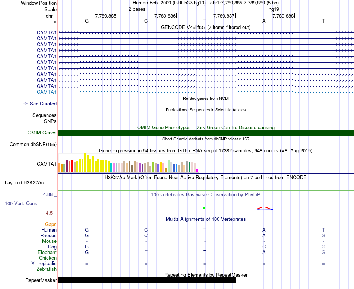
Task: Click the red PhyloP peak above base A
Action: 264,208
